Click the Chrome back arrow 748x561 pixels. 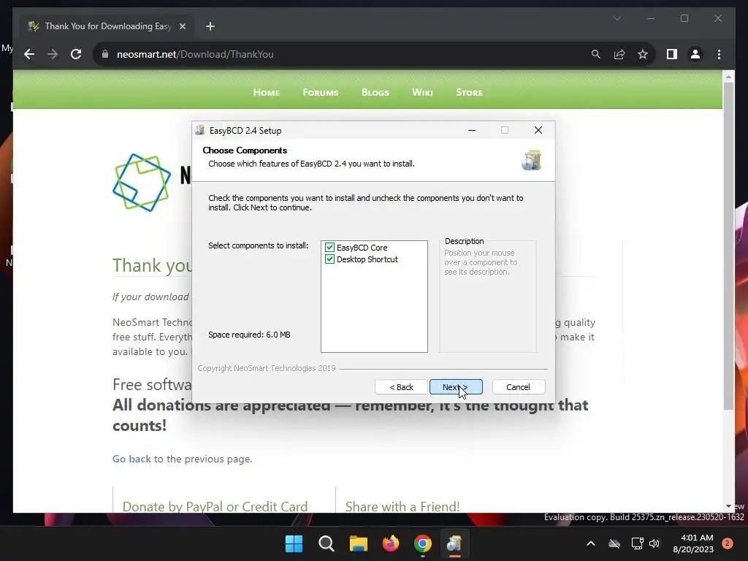pyautogui.click(x=29, y=54)
